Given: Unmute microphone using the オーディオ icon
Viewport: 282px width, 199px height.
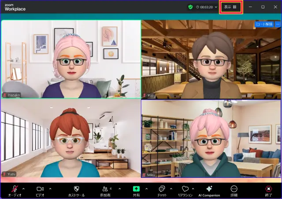Looking at the screenshot, I should pos(15,188).
